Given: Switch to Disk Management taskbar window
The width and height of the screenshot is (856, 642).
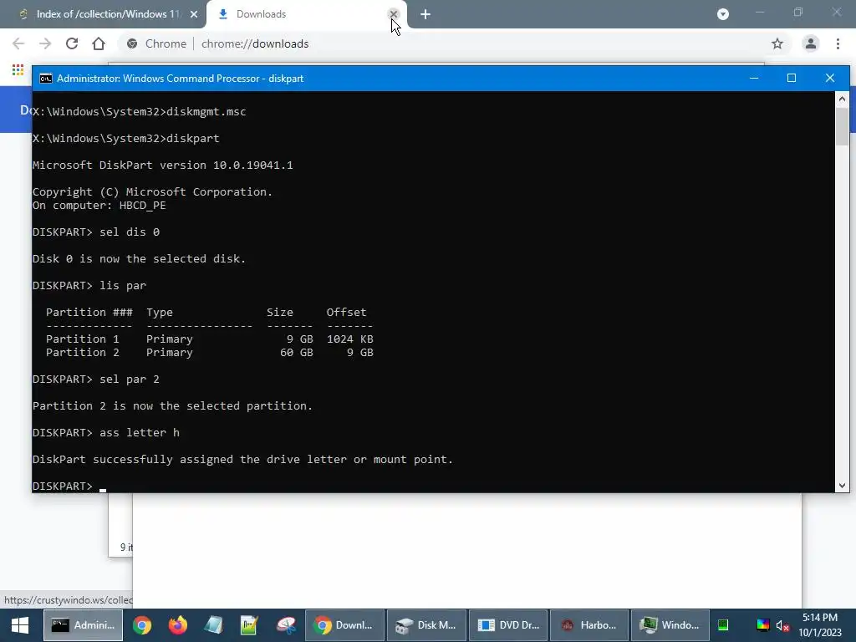Looking at the screenshot, I should coord(426,625).
